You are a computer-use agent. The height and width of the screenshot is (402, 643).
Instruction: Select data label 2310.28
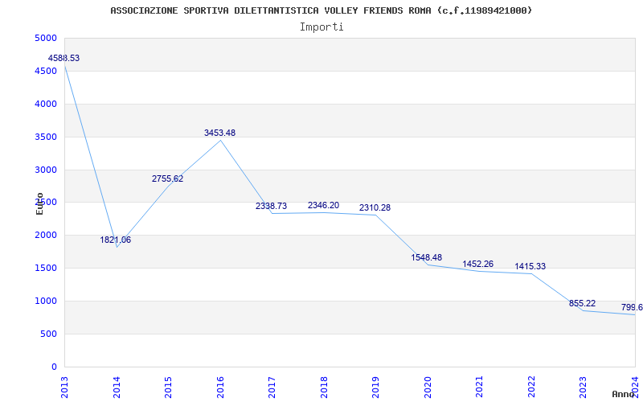pos(375,208)
